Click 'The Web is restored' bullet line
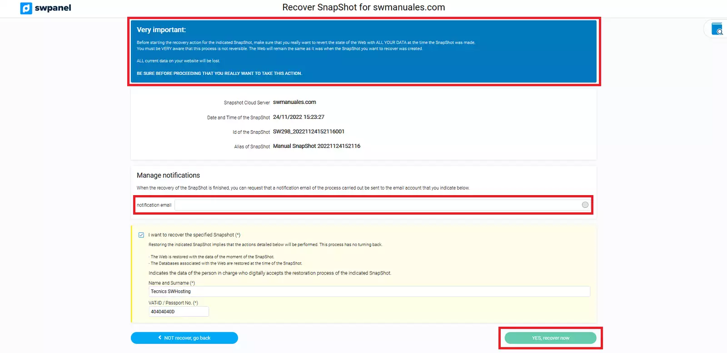 pos(212,257)
